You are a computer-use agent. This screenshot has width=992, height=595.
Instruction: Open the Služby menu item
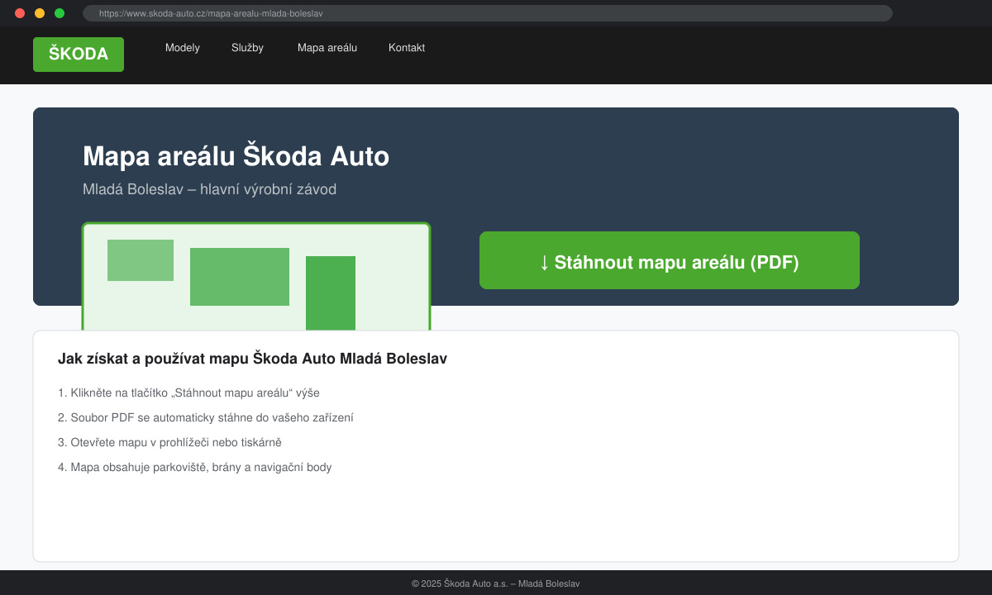click(x=247, y=48)
